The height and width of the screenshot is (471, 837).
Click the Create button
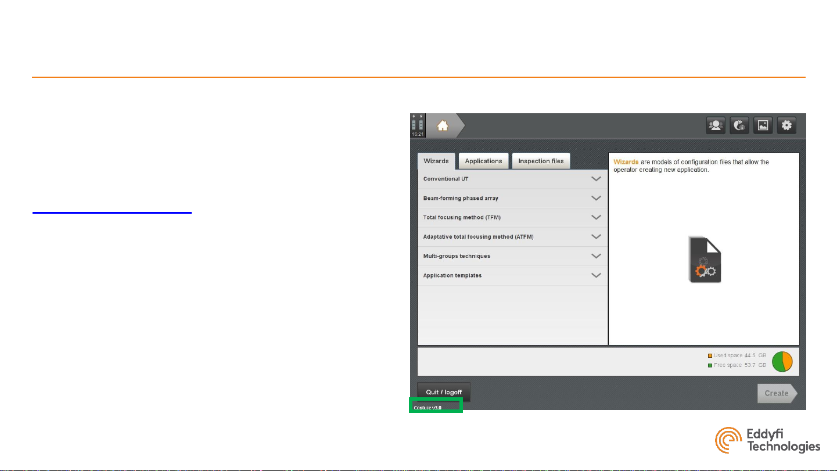click(x=777, y=393)
